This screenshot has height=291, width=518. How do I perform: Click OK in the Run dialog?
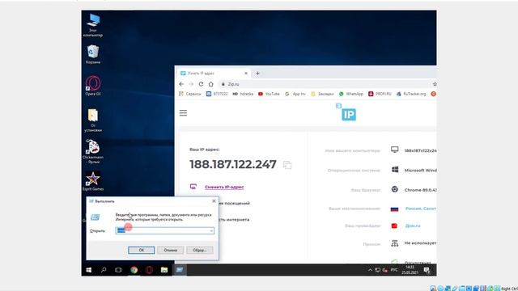(x=141, y=250)
